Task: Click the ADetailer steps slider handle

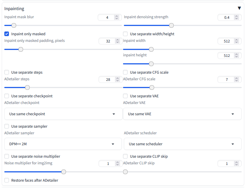Action: coord(27,88)
